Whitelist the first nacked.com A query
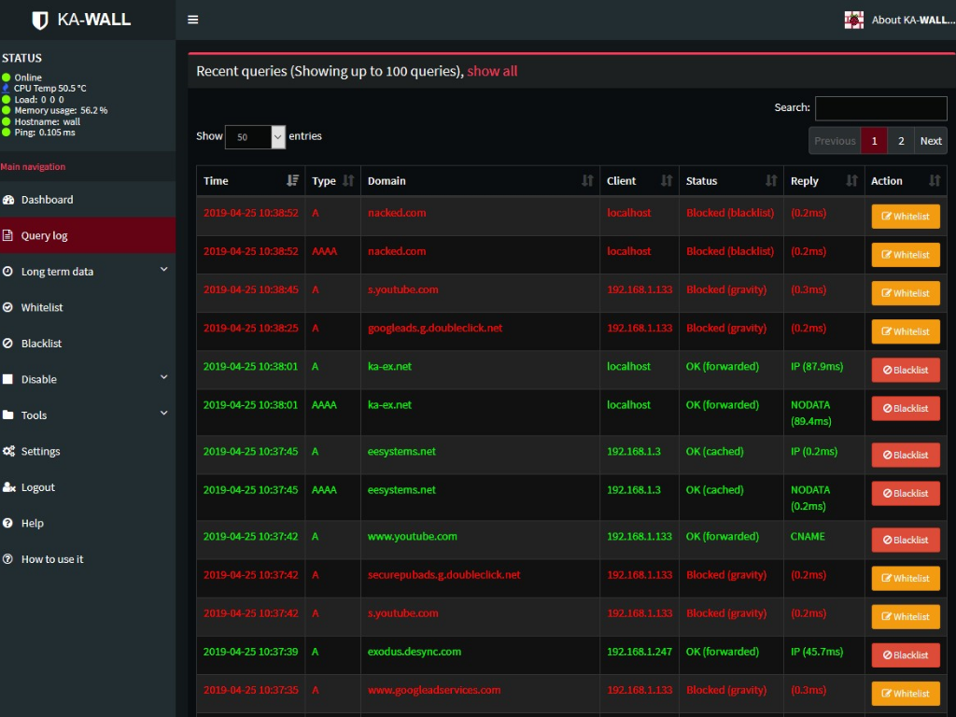The image size is (956, 717). (x=906, y=217)
